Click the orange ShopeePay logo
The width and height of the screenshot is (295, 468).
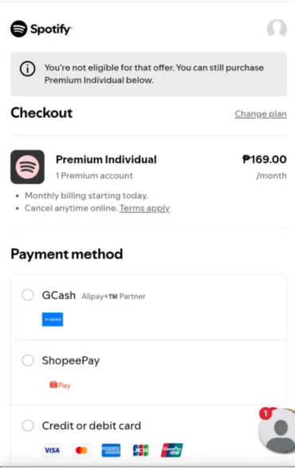coord(60,385)
